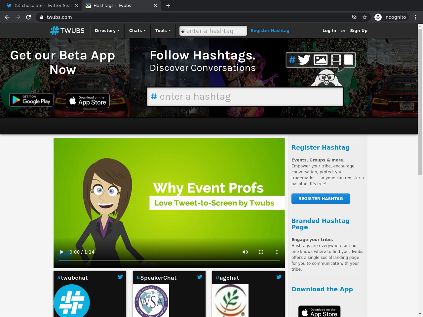The height and width of the screenshot is (317, 423).
Task: Expand the Tools dropdown menu
Action: coord(163,31)
